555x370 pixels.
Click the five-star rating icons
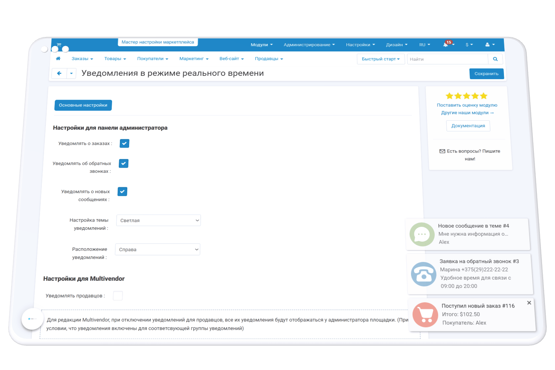pyautogui.click(x=467, y=96)
